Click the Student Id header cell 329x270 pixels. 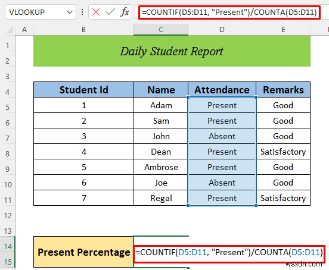pyautogui.click(x=83, y=90)
